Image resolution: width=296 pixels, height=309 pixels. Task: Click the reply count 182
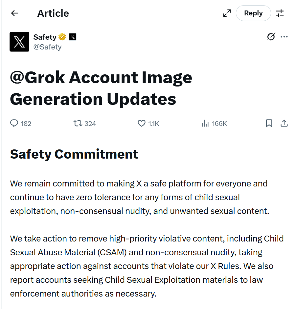click(26, 124)
